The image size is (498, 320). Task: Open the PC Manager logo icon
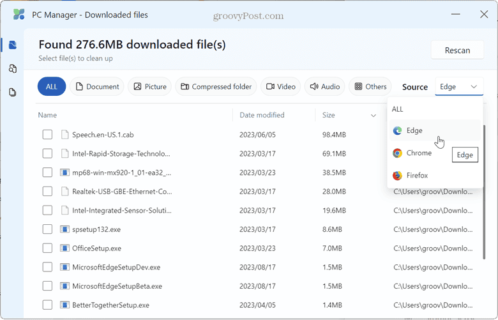(19, 15)
